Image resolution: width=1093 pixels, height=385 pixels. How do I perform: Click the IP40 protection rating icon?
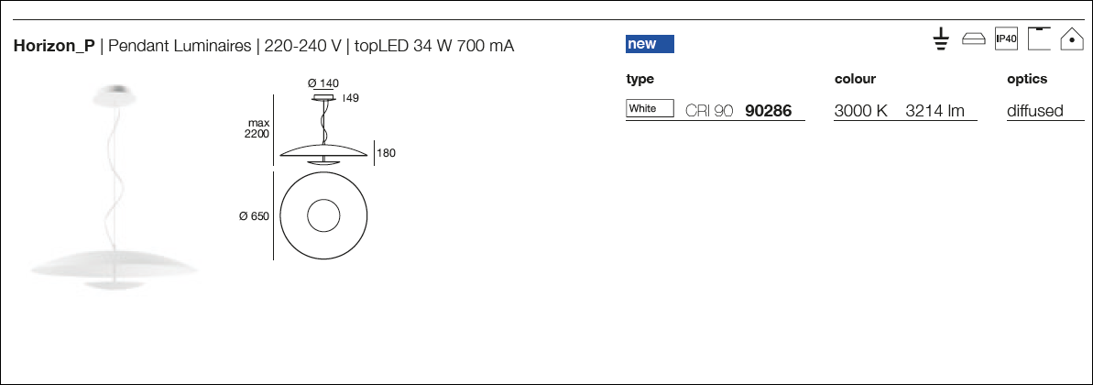point(1007,39)
